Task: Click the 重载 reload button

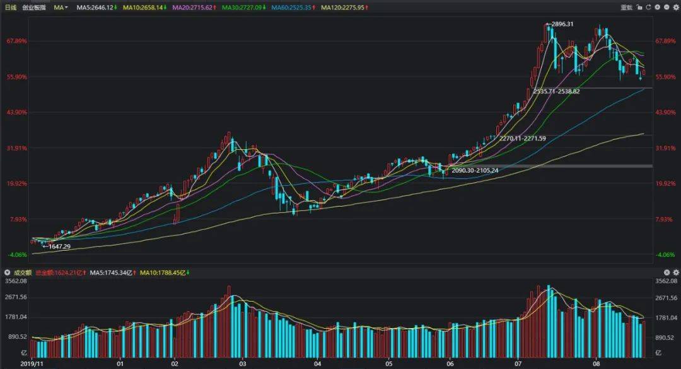Action: 626,8
